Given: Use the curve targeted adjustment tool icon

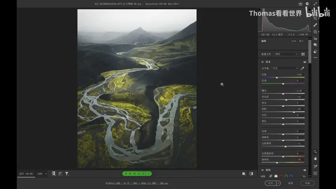Looking at the screenshot, I should pos(304,176).
